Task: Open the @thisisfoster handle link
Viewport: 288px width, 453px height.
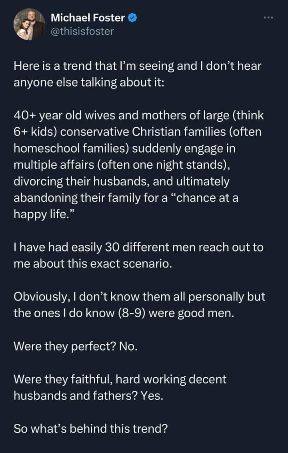Action: pos(82,31)
